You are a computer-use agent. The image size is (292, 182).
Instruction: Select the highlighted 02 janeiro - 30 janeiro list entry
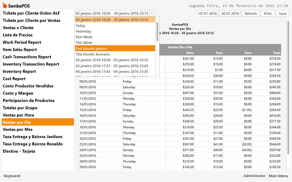pyautogui.click(x=115, y=20)
